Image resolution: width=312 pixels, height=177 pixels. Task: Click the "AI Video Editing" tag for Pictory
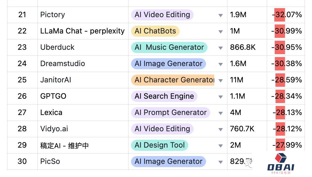click(162, 15)
